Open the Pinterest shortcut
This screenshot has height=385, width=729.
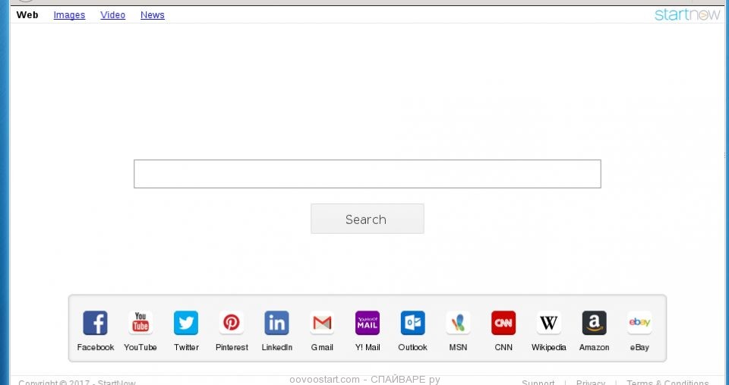click(232, 323)
